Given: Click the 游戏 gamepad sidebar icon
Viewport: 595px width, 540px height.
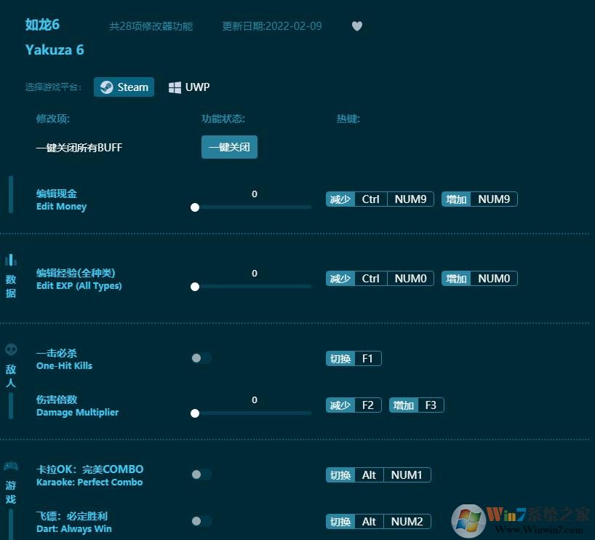Looking at the screenshot, I should click(11, 466).
